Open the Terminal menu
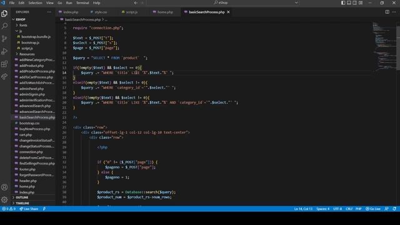Image resolution: width=400 pixels, height=225 pixels. 82,2
